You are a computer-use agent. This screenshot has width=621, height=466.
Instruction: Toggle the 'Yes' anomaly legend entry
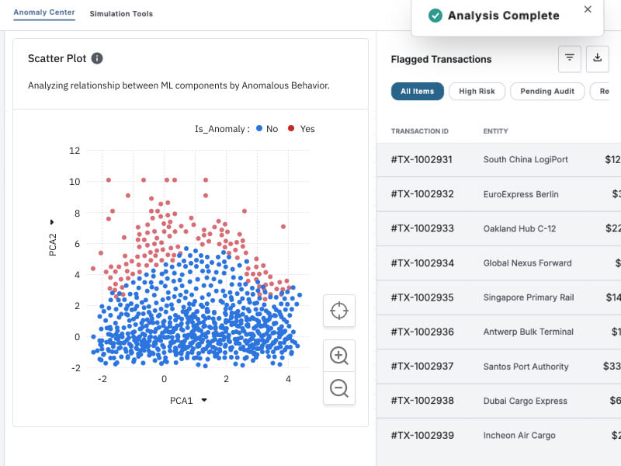[x=301, y=129]
